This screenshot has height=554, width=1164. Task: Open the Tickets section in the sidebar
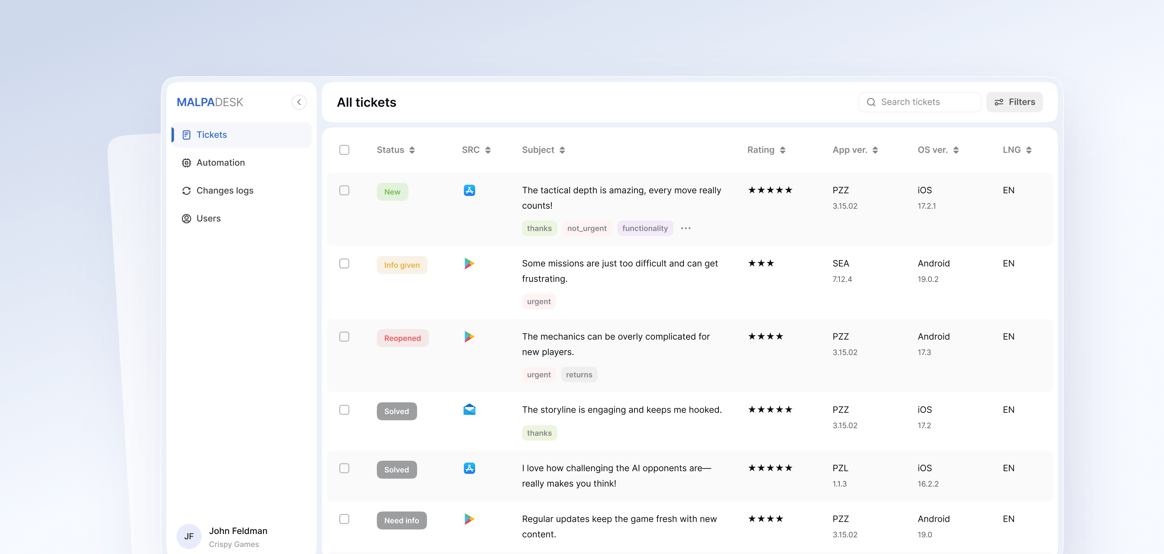point(212,134)
